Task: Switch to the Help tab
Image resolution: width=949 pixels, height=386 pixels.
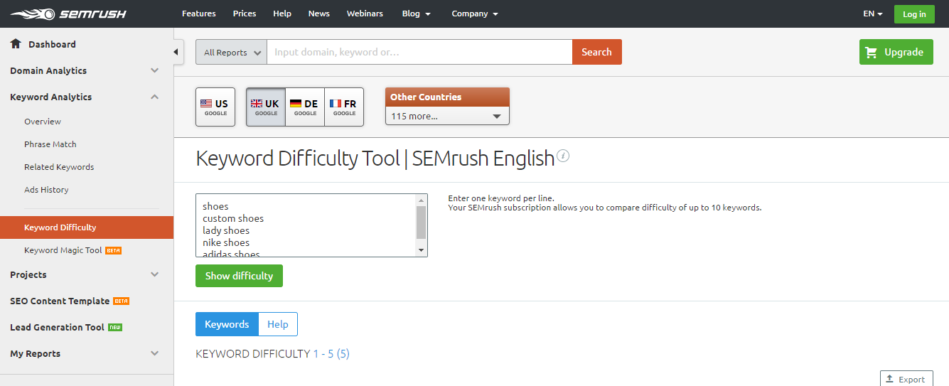Action: pyautogui.click(x=278, y=324)
